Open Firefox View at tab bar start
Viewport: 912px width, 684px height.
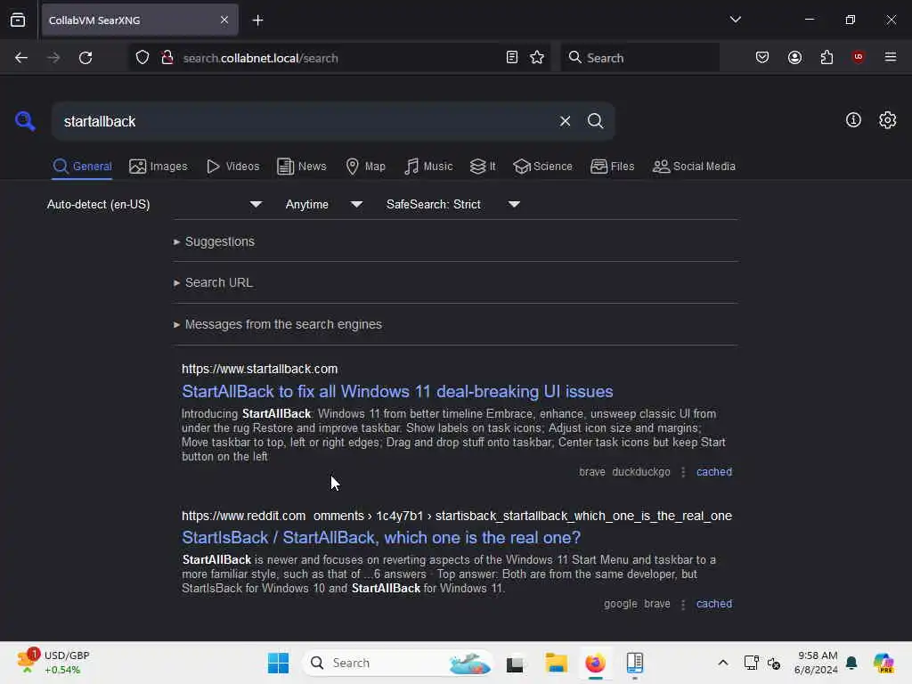18,20
